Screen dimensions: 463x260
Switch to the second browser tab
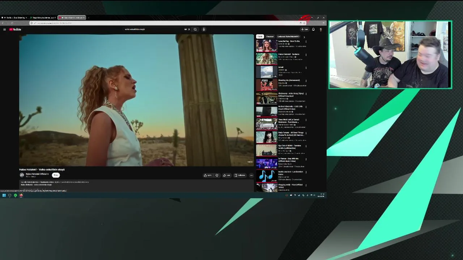(x=43, y=17)
